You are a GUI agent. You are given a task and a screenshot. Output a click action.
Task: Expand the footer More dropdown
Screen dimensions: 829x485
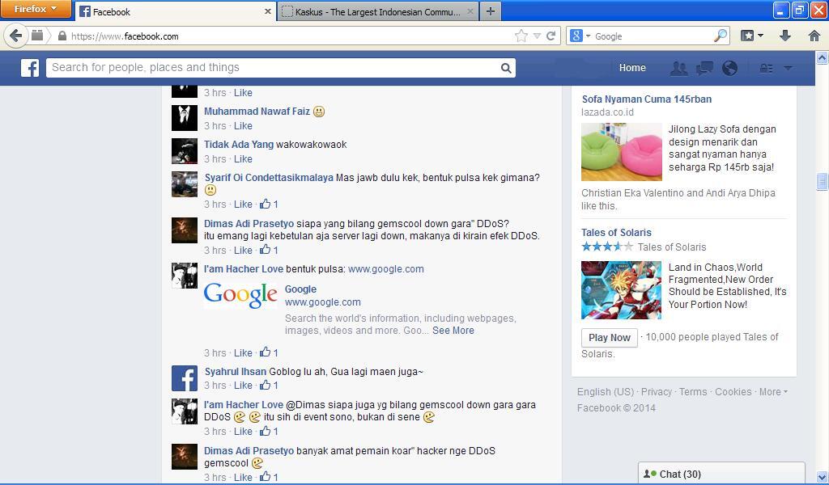(x=772, y=392)
